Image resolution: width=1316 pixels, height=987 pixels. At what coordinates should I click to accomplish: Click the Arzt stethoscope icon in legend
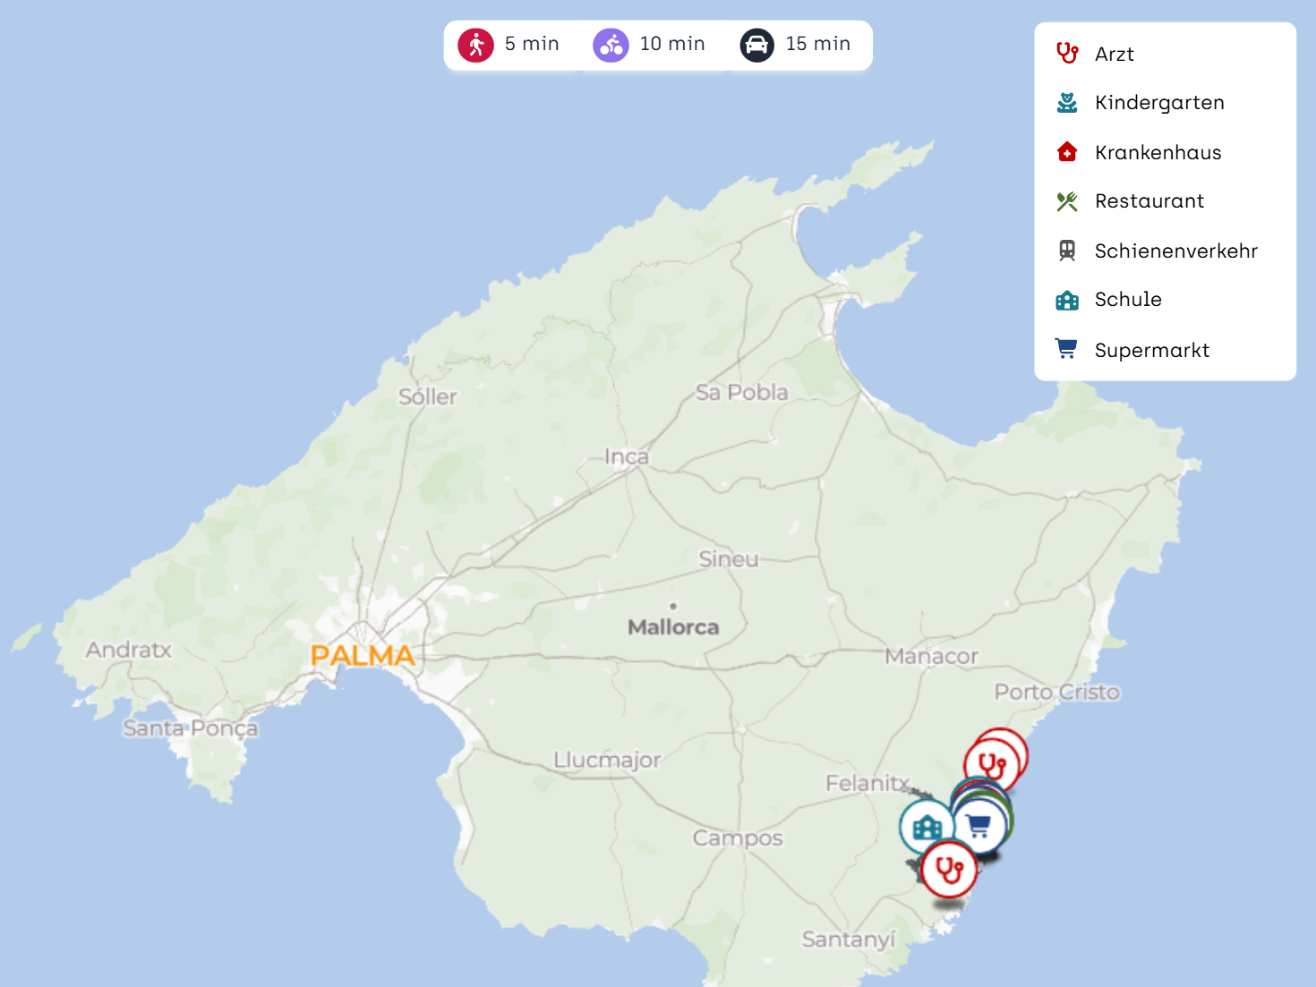1066,54
